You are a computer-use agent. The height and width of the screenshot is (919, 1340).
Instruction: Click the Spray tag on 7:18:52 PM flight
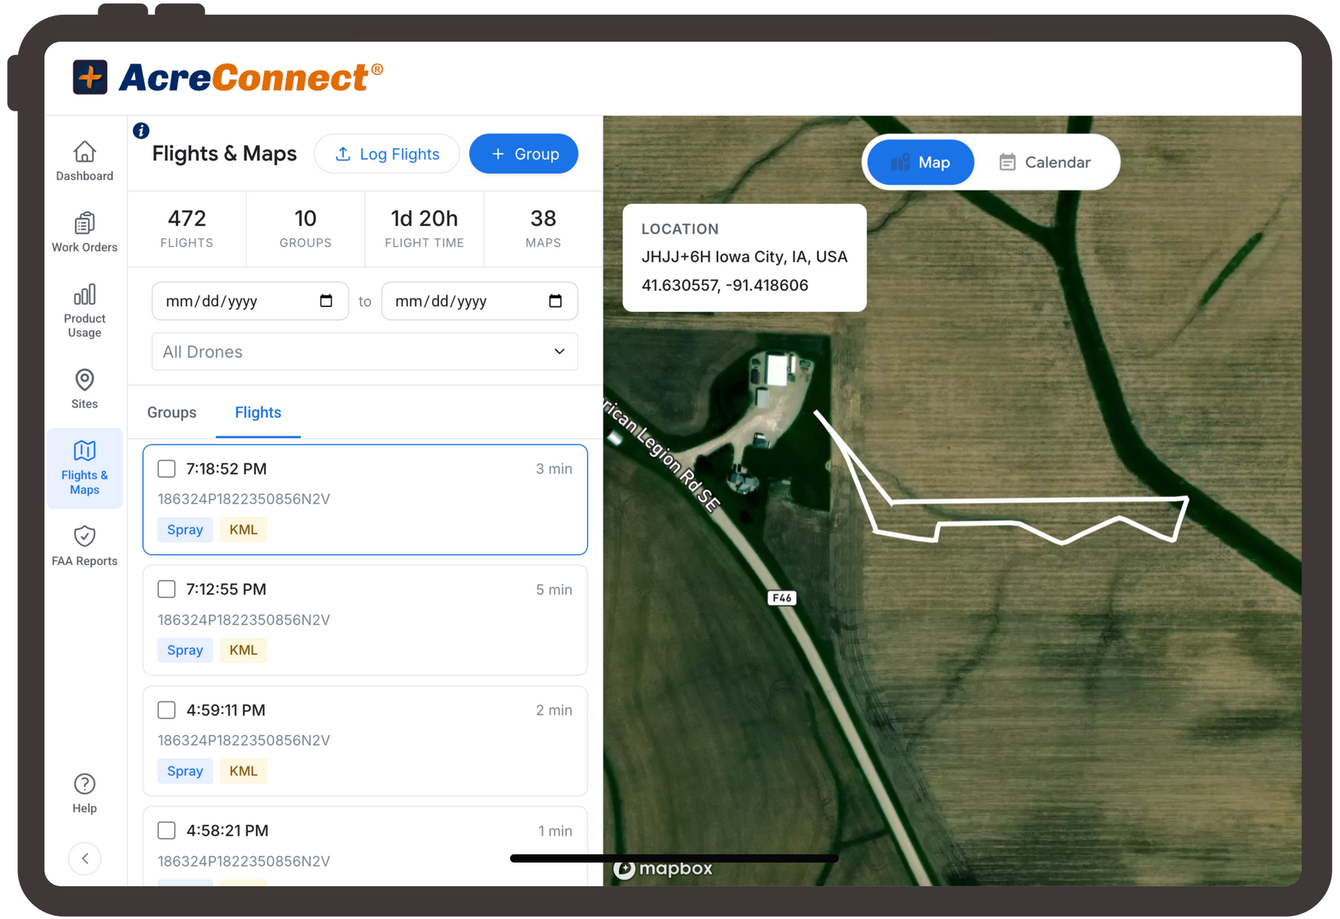click(x=185, y=530)
